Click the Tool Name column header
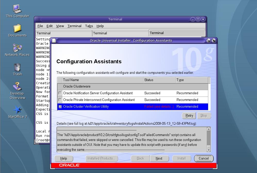 [x=103, y=80]
